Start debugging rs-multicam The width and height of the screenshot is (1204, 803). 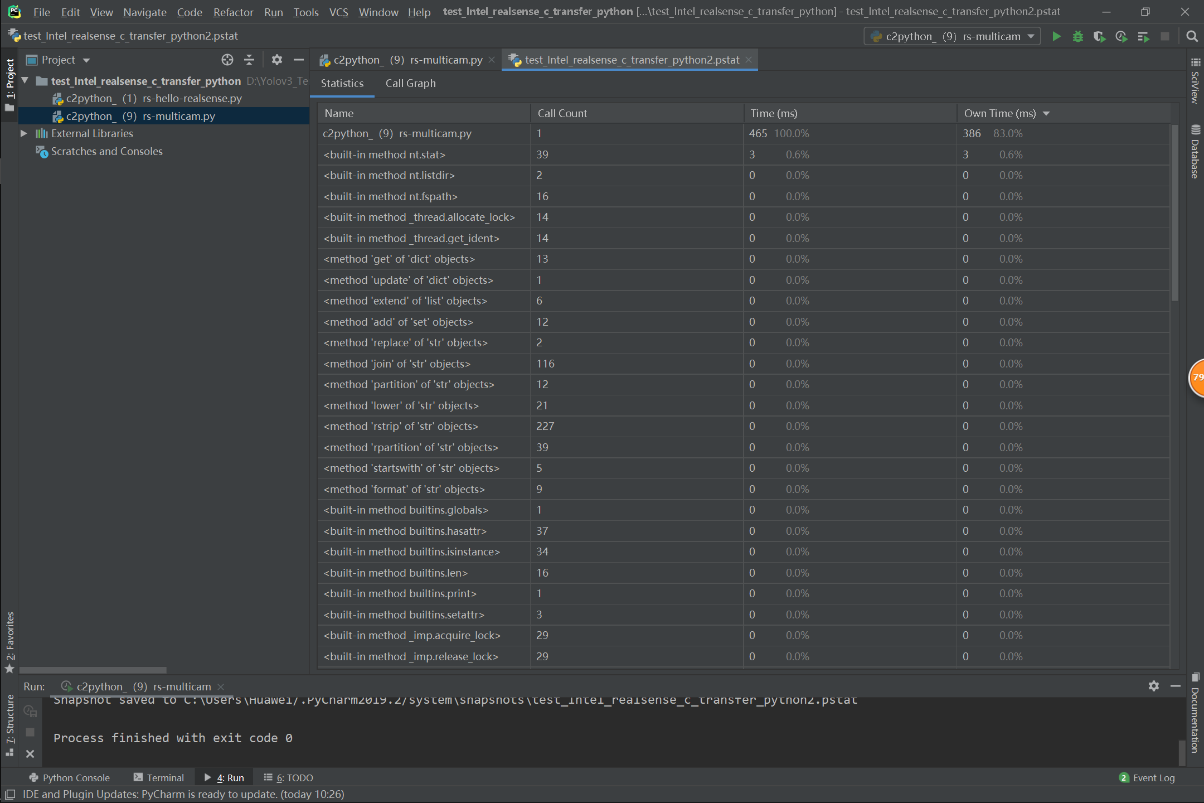click(1077, 36)
